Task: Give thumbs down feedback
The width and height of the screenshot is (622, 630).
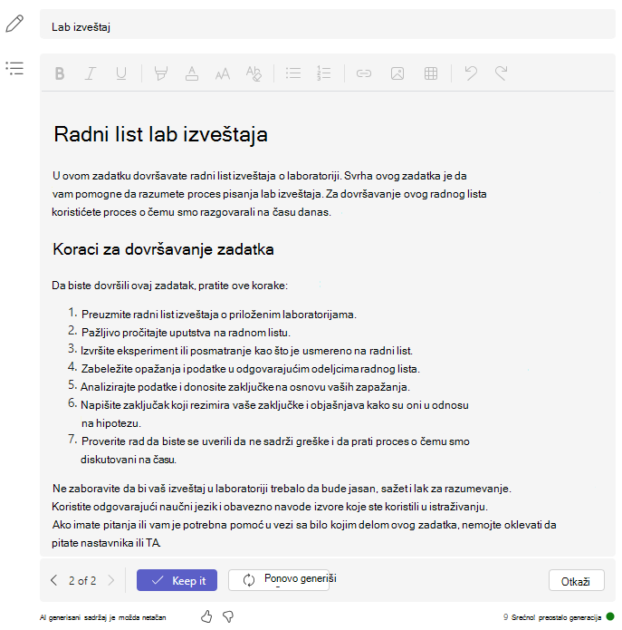Action: [x=228, y=616]
